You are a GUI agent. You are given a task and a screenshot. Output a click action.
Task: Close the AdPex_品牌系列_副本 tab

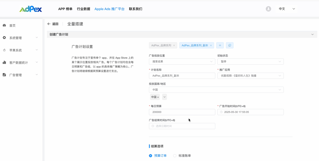click(211, 45)
